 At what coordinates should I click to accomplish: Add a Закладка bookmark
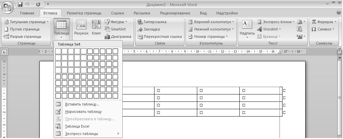[x=149, y=29]
